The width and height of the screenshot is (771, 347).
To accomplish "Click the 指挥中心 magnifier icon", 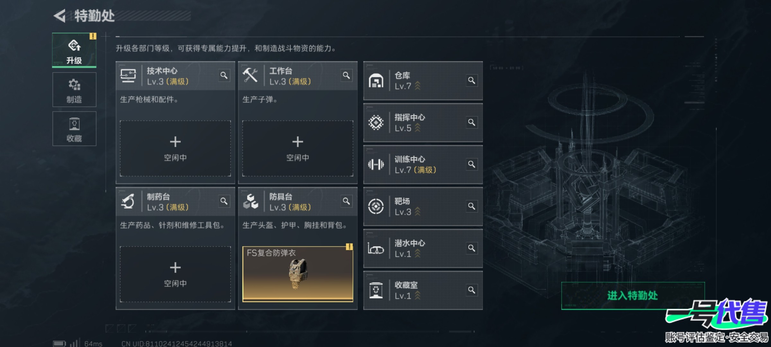I will pos(471,122).
